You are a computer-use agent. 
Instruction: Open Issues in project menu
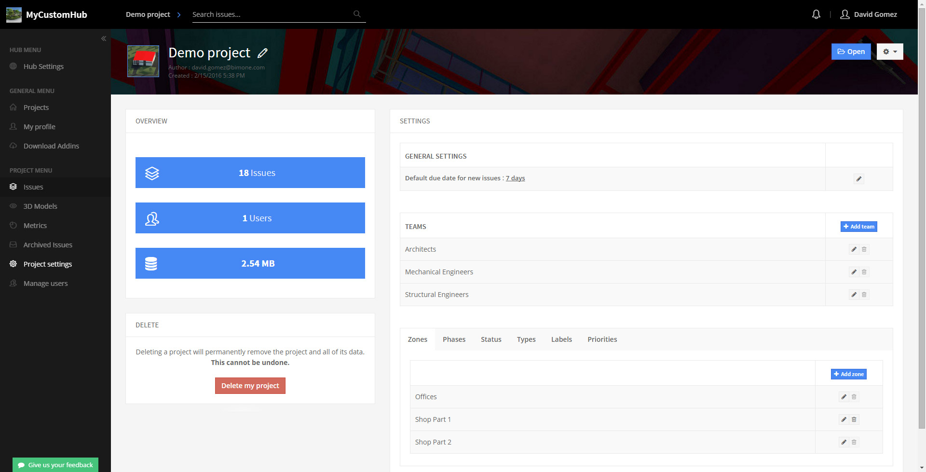(x=55, y=187)
